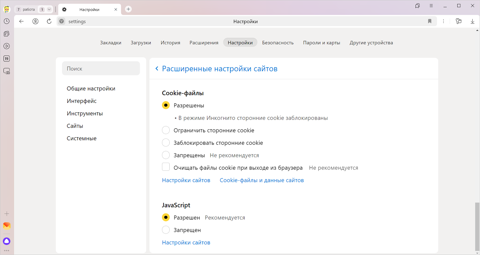Select JavaScript 'Запрещен' radio button

[x=166, y=230]
